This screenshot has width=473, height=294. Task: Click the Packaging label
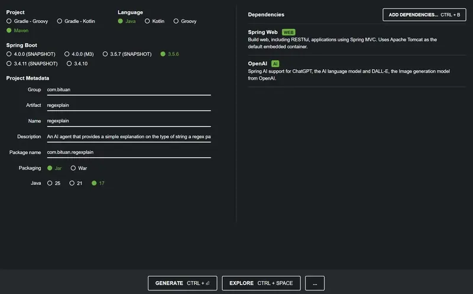(30, 168)
